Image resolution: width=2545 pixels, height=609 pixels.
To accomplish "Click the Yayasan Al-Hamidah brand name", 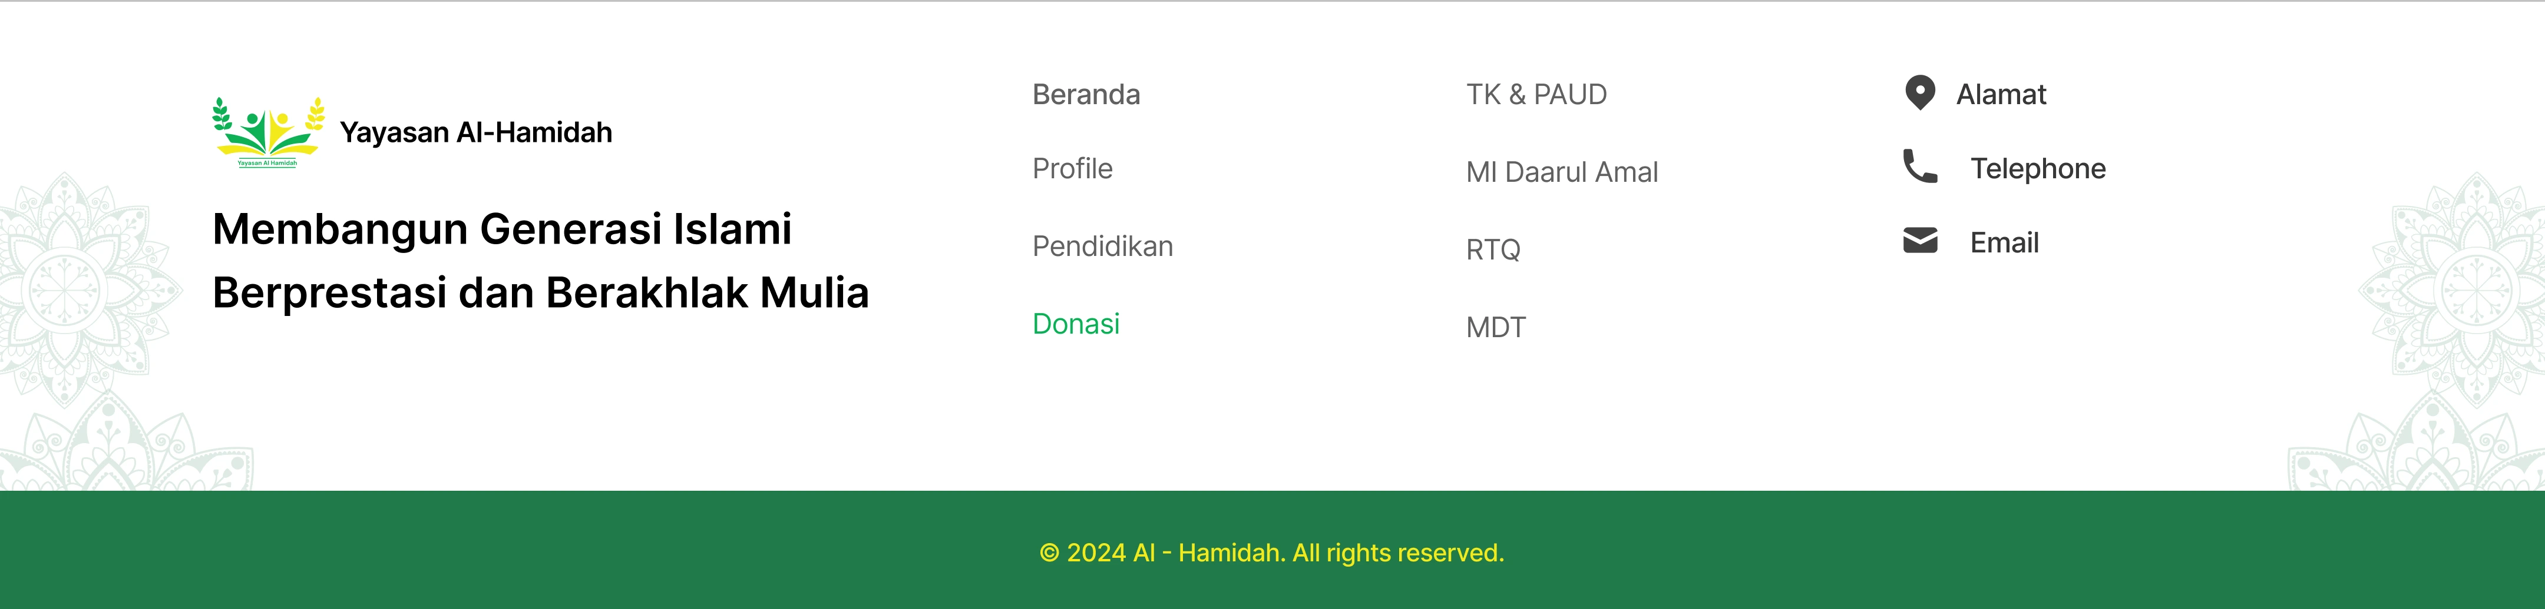I will pyautogui.click(x=476, y=132).
